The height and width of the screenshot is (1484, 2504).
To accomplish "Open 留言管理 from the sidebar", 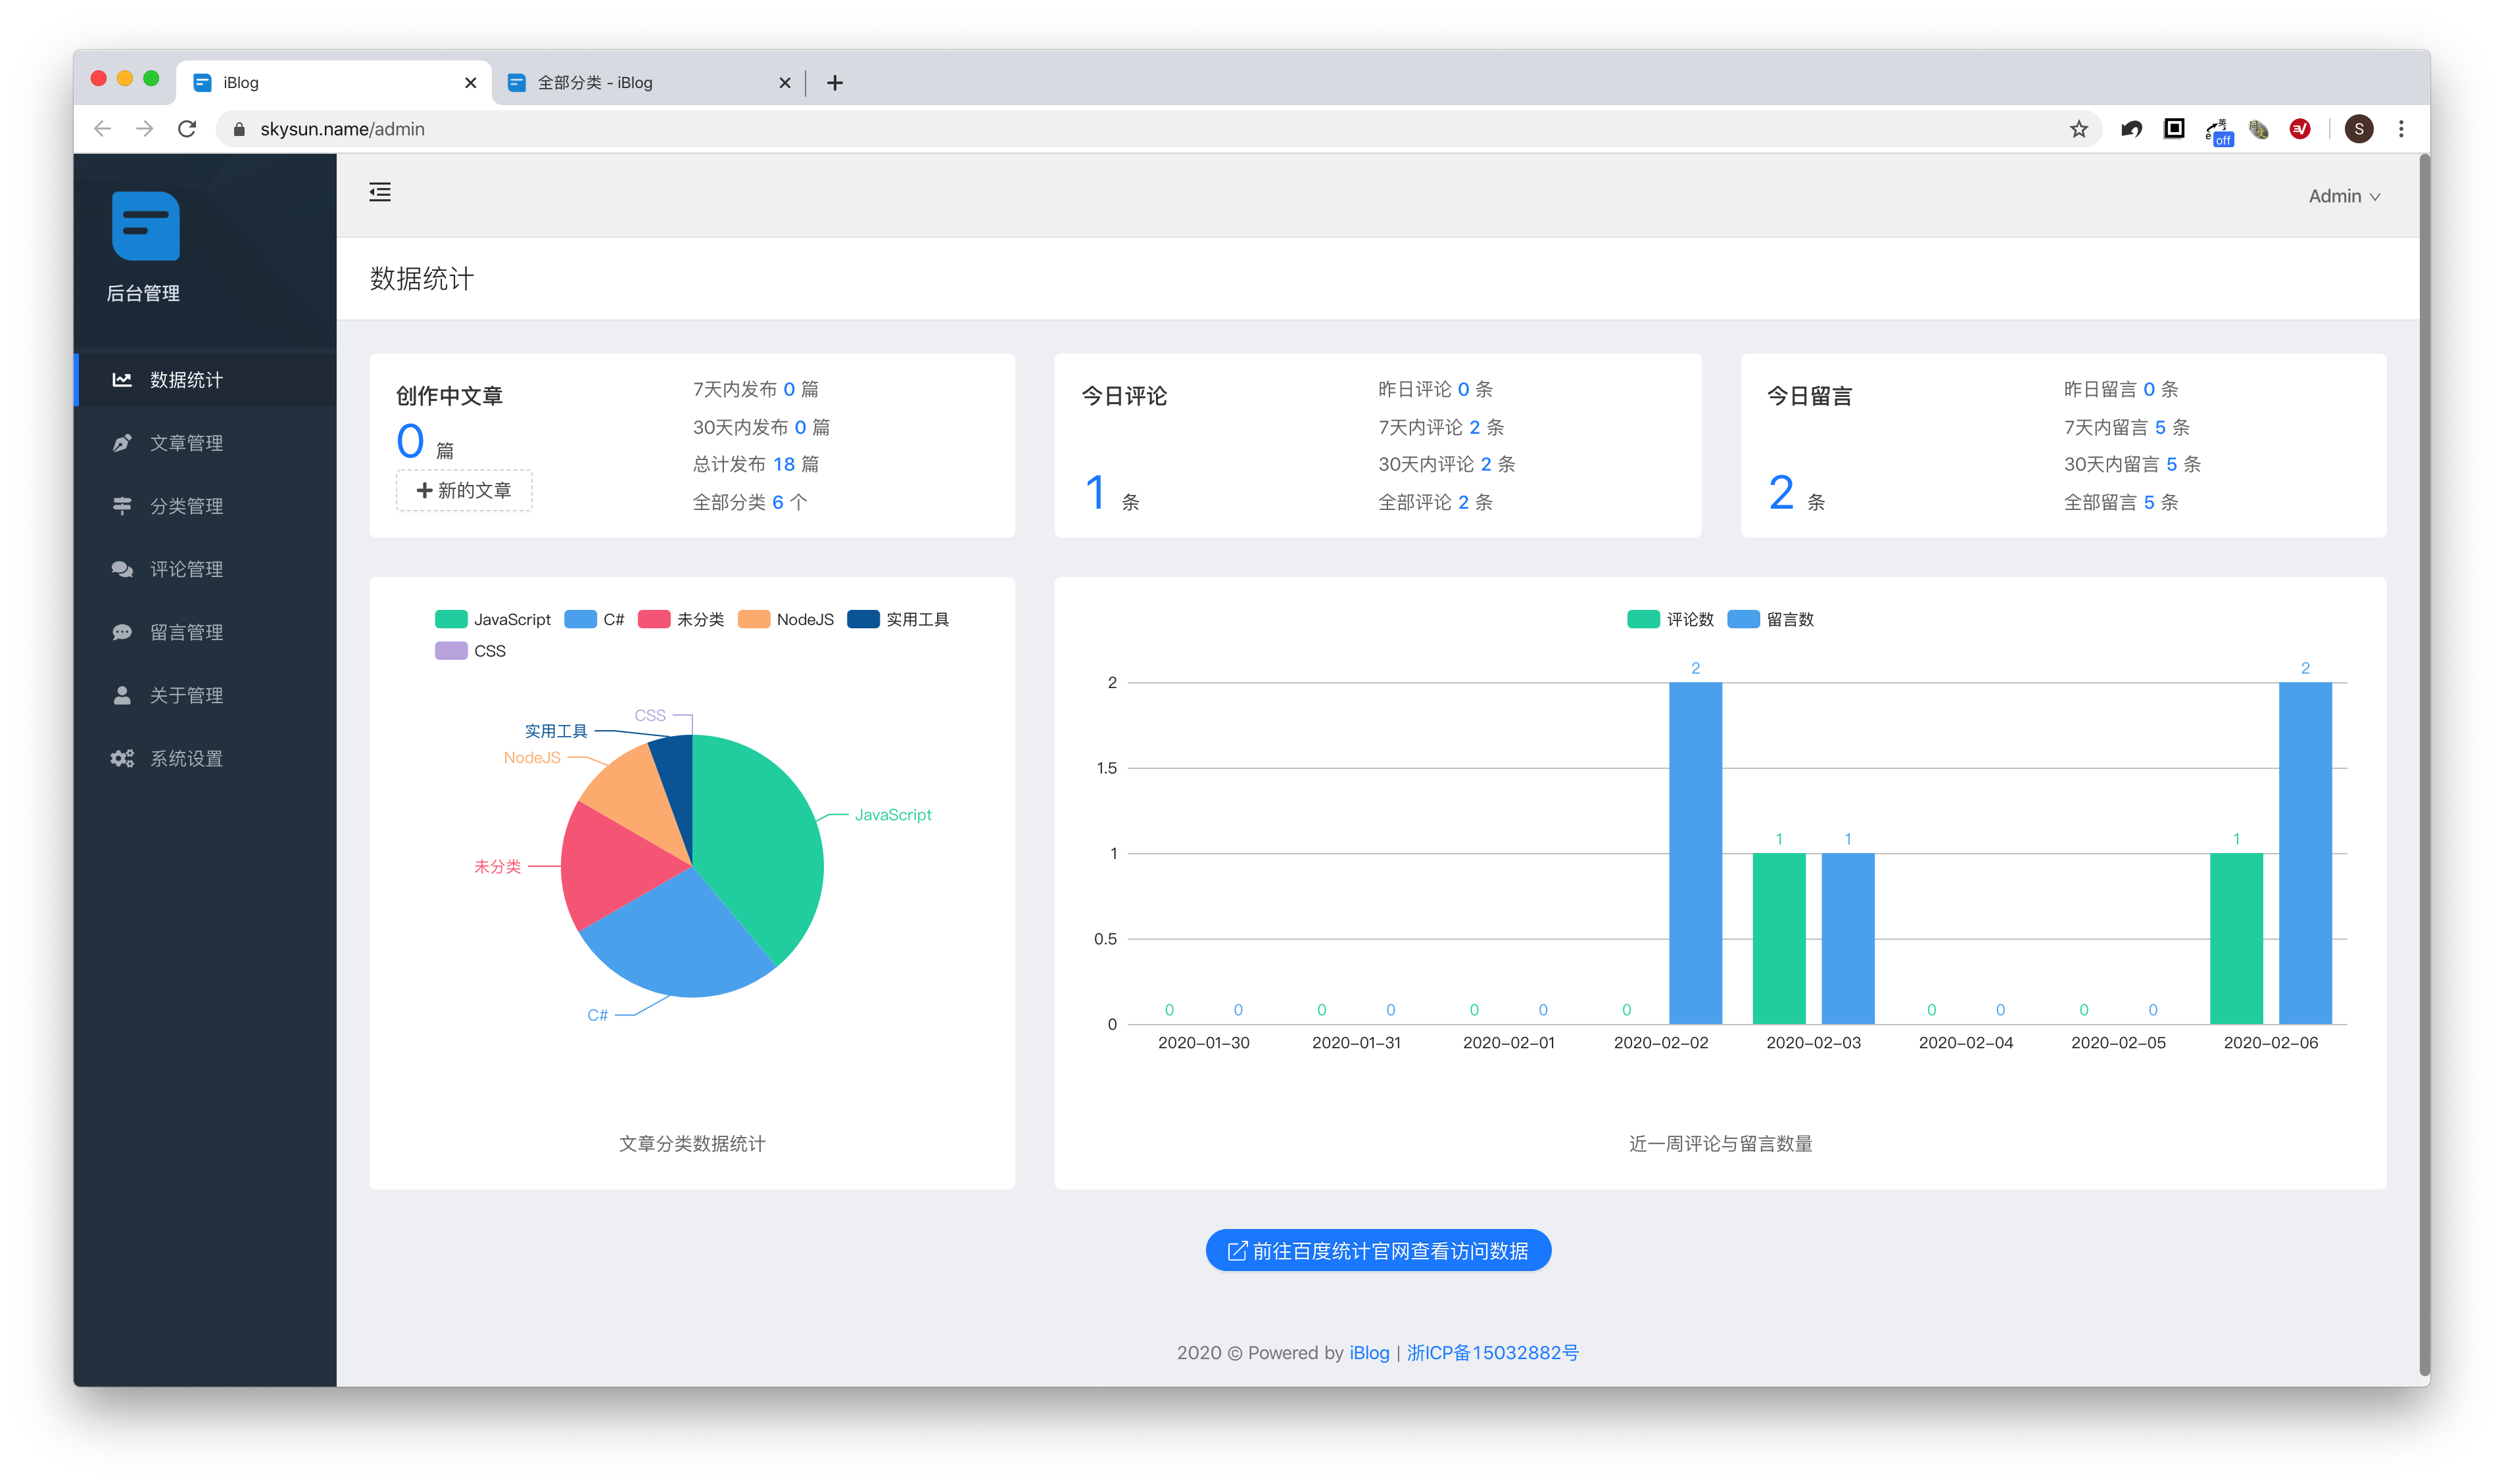I will point(186,632).
